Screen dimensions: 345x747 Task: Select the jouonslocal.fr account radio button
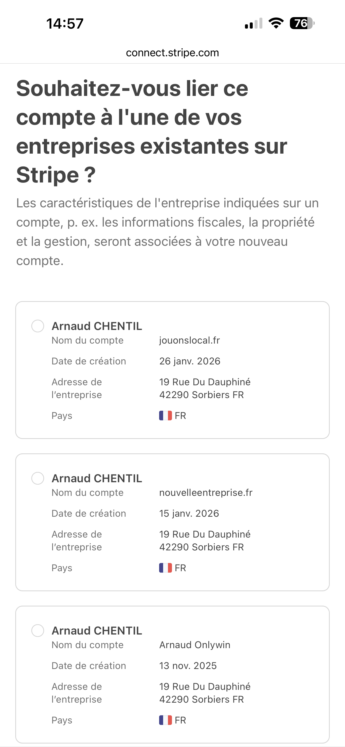tap(38, 326)
